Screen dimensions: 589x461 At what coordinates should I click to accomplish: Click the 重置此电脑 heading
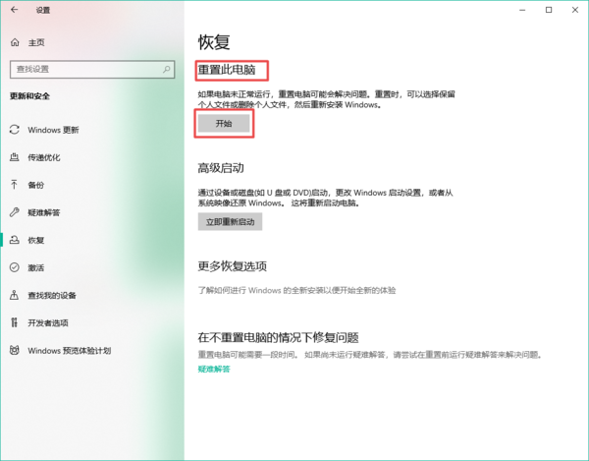[x=227, y=70]
